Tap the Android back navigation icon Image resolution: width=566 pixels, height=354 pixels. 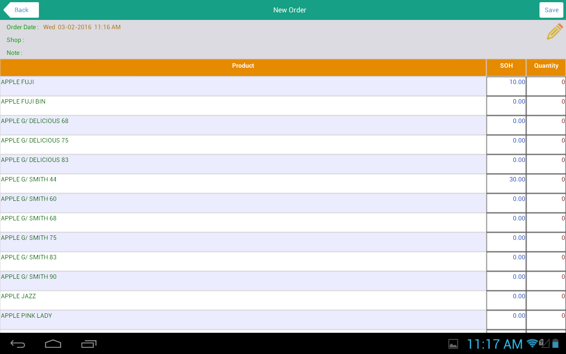pos(18,344)
